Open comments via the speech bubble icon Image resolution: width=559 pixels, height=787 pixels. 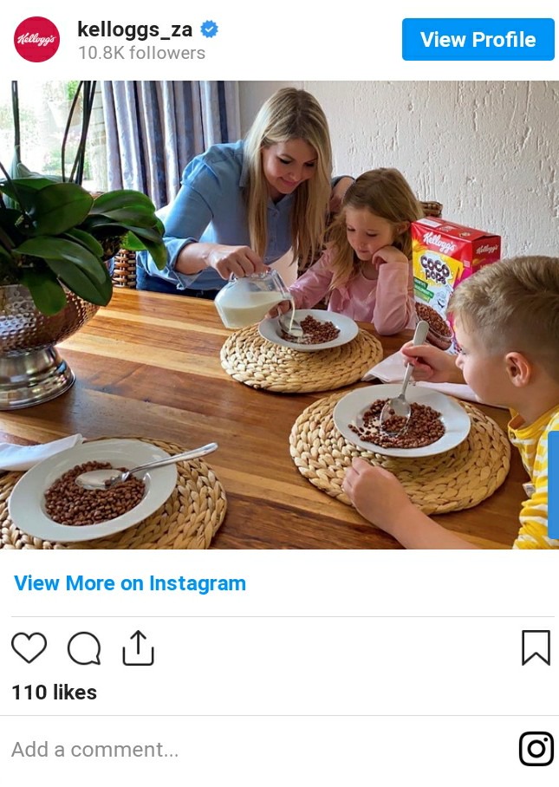click(84, 648)
